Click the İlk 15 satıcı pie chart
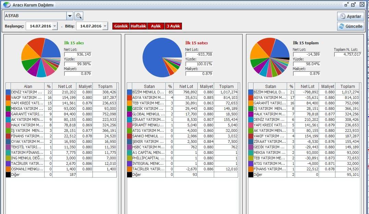This screenshot has height=214, width=369. point(162,57)
